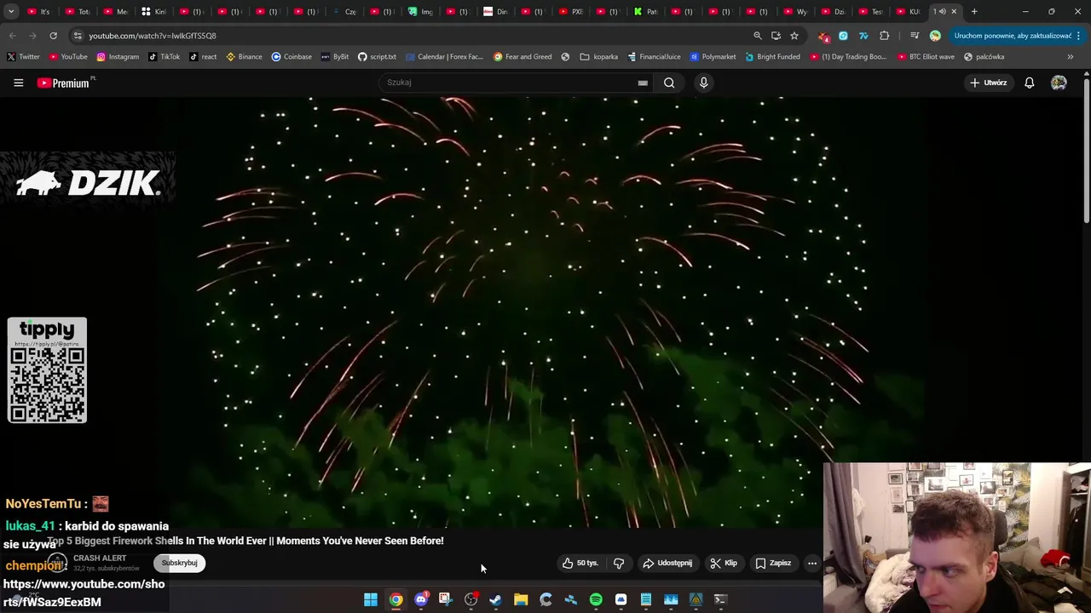
Task: Open Discord from the taskbar
Action: tap(421, 599)
